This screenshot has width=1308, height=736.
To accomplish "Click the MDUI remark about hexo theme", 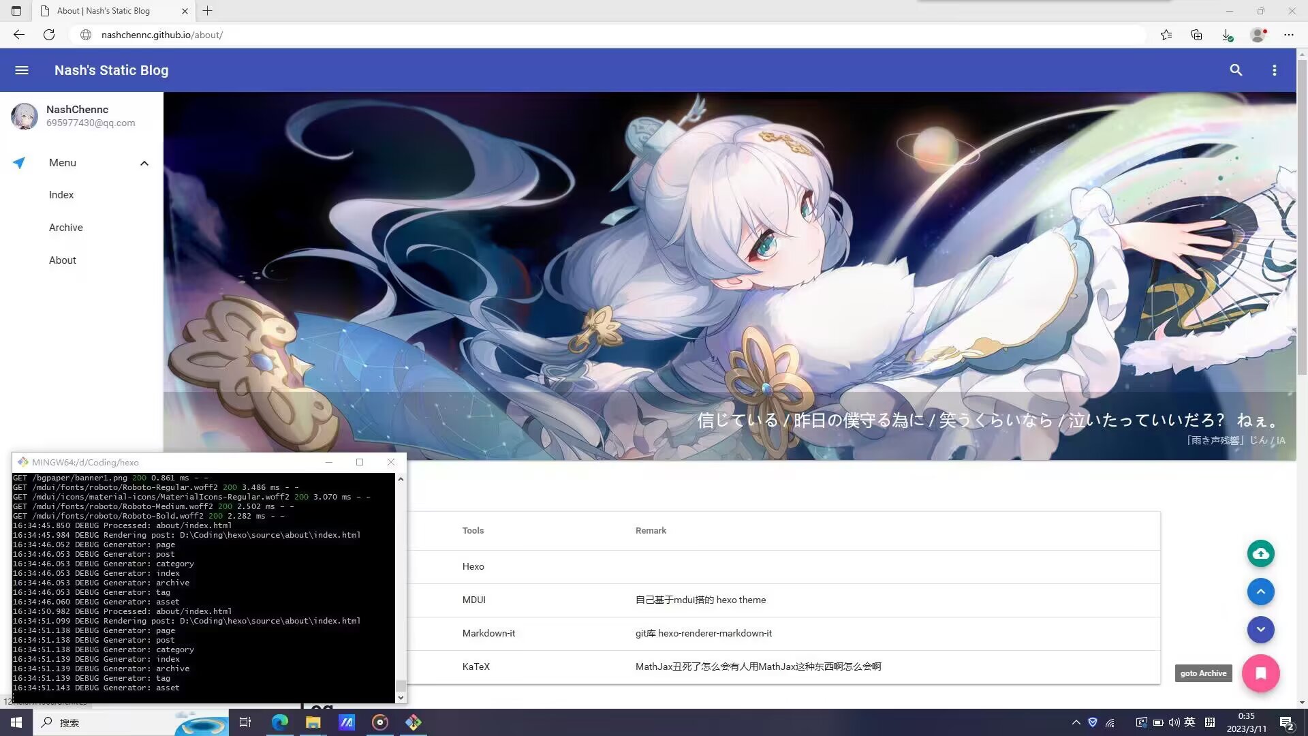I will (700, 600).
